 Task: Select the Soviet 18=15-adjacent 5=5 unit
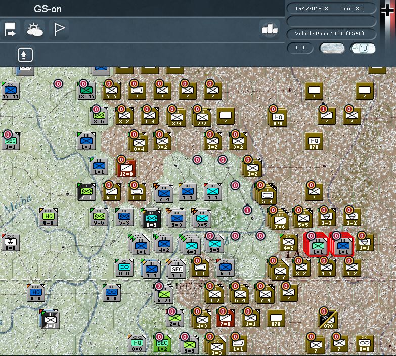[x=112, y=91]
